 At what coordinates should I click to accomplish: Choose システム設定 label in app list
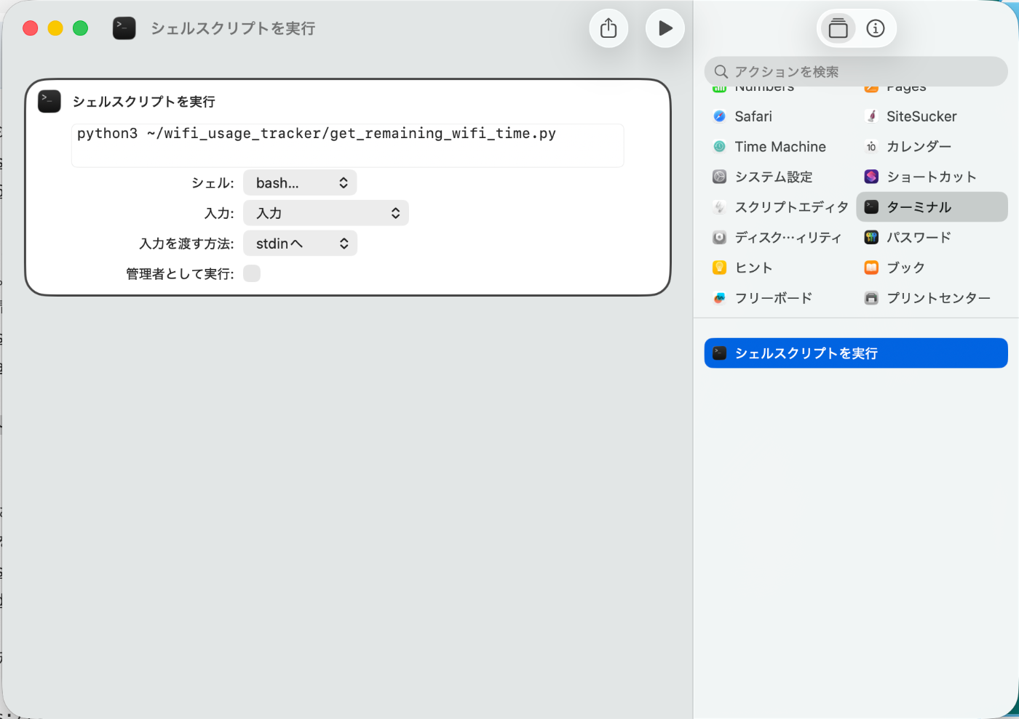(774, 177)
